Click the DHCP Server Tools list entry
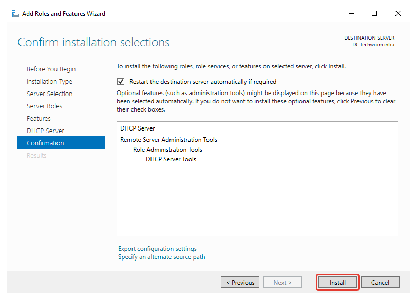415x297 pixels. pyautogui.click(x=171, y=159)
